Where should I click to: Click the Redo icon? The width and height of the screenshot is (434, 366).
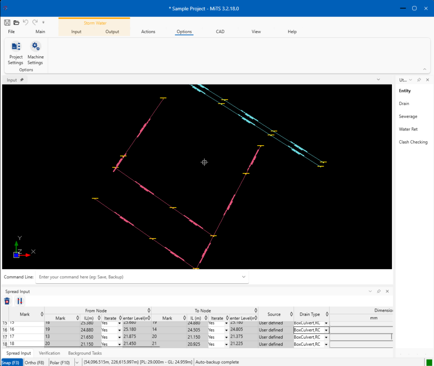coord(35,22)
